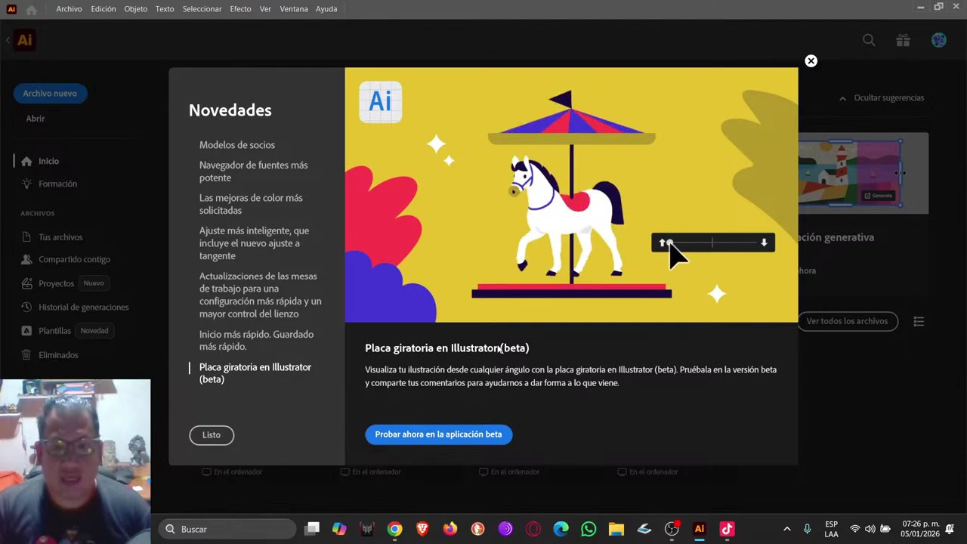This screenshot has height=544, width=967.
Task: Open Copilot from the taskbar
Action: [x=339, y=529]
